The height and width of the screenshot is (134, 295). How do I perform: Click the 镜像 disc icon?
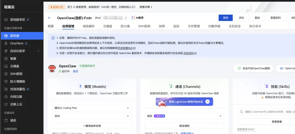[6, 59]
